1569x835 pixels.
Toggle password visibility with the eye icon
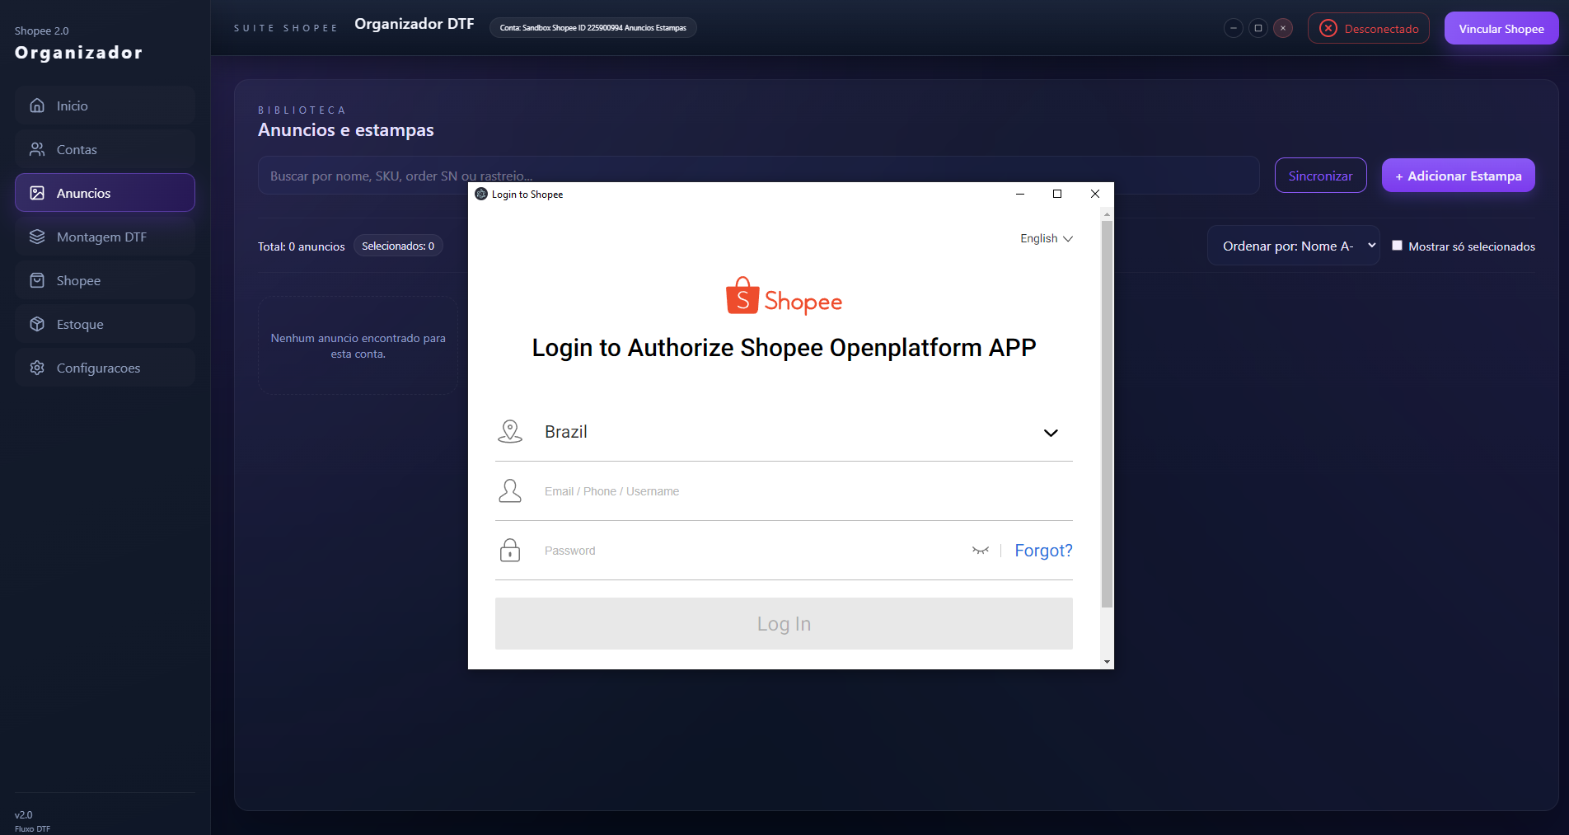point(980,551)
